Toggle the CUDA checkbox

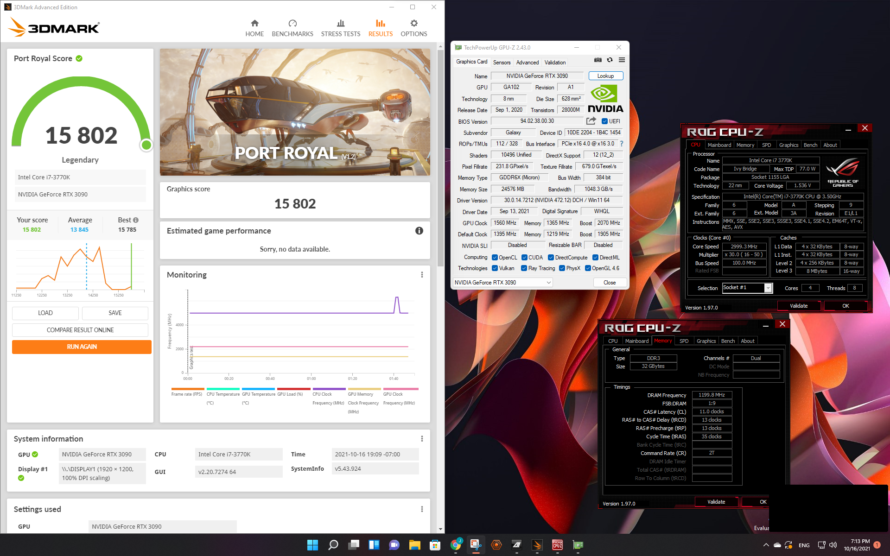[x=524, y=258]
